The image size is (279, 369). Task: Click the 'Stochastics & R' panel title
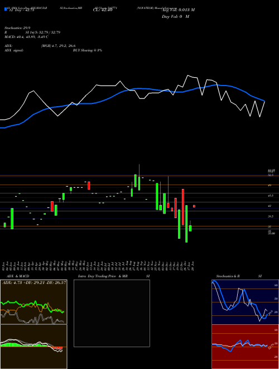click(228, 276)
